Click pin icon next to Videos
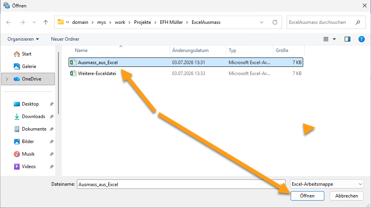The height and width of the screenshot is (208, 371). [x=52, y=167]
